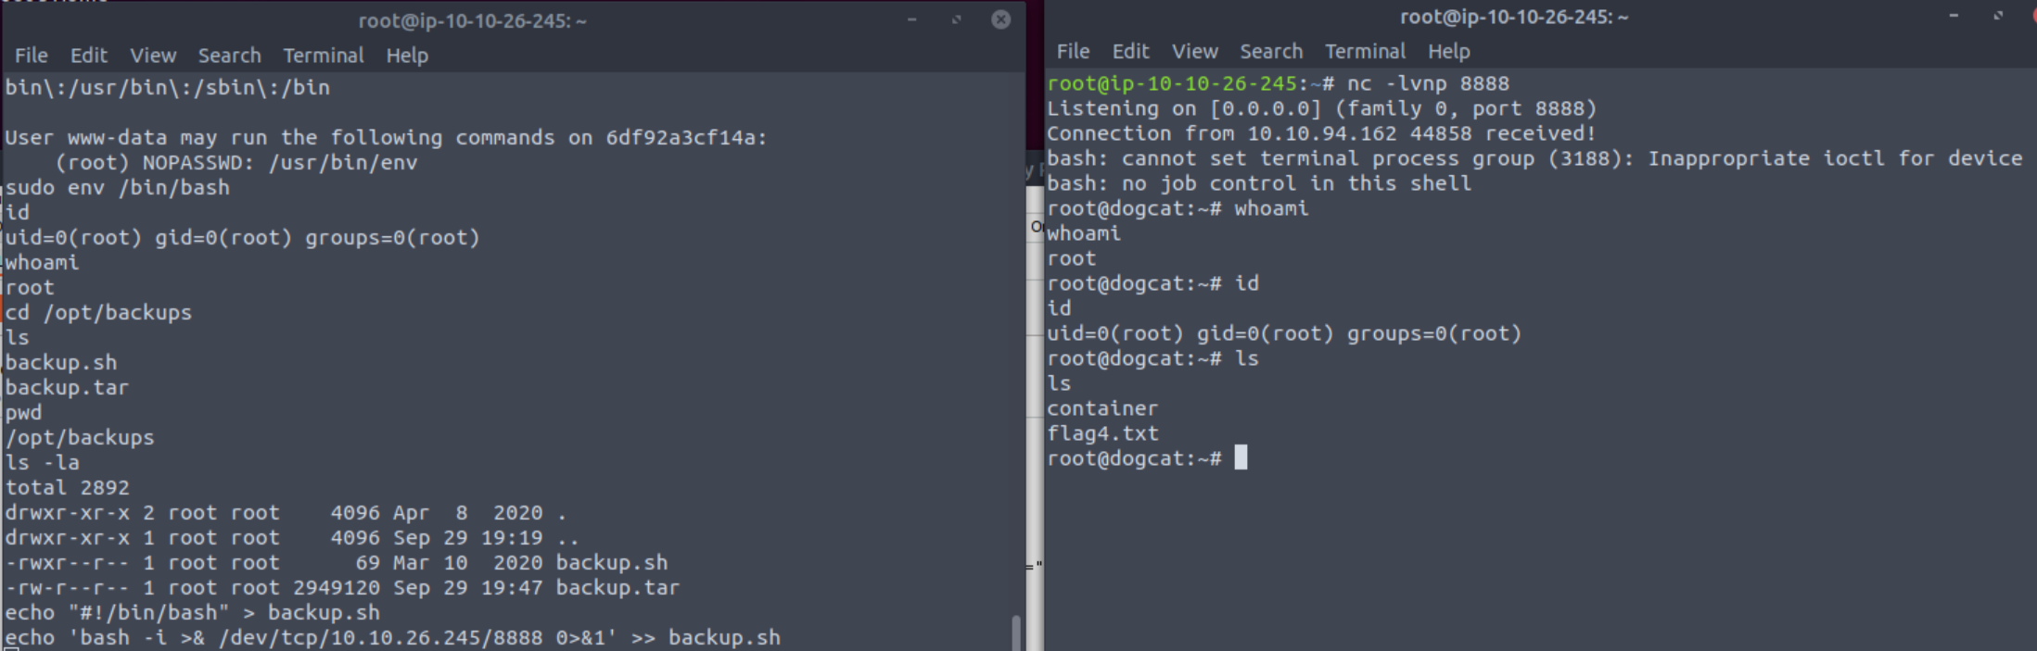Open File menu in right terminal
Viewport: 2037px width, 651px height.
click(1073, 52)
